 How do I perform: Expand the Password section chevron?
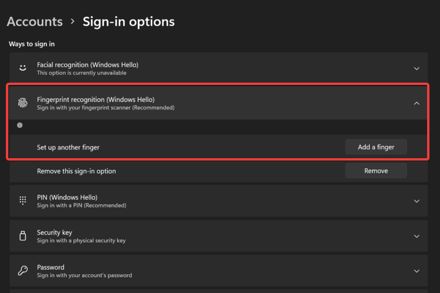[417, 271]
